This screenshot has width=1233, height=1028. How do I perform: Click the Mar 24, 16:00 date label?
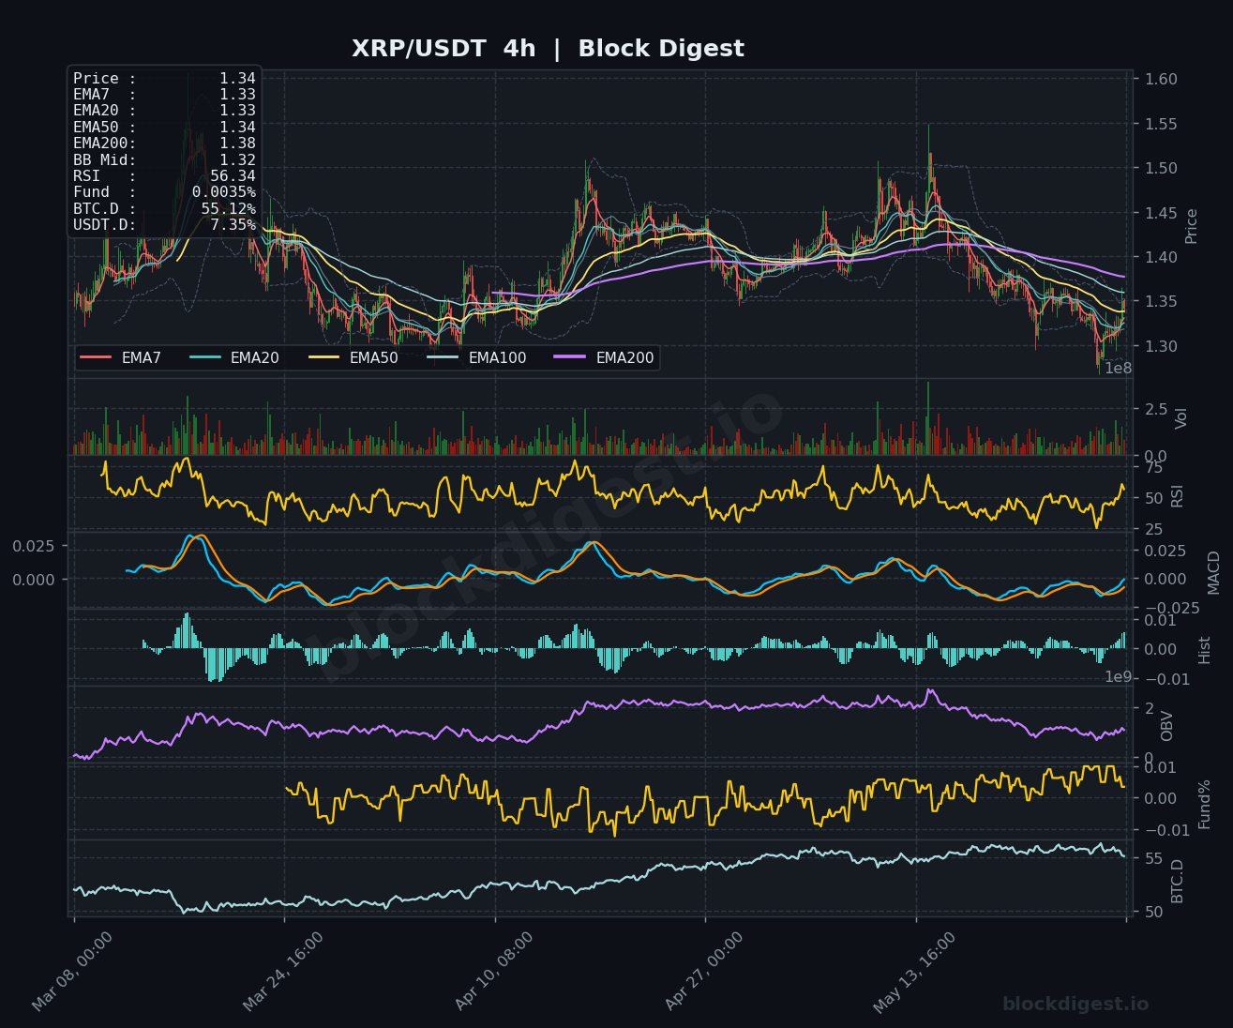pyautogui.click(x=283, y=971)
